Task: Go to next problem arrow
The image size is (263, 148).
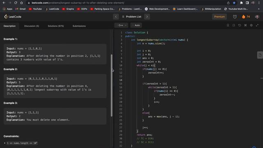Action: point(147,16)
